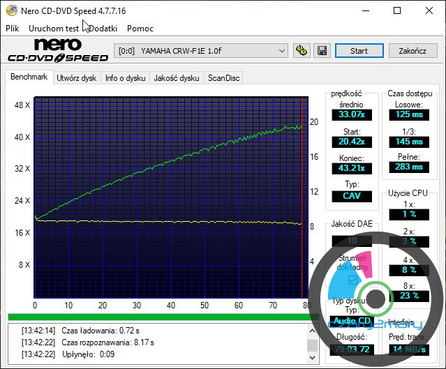Open the YAMAHA CRW-F1E drive dropdown
Screen dimensions: 446x369
201,51
